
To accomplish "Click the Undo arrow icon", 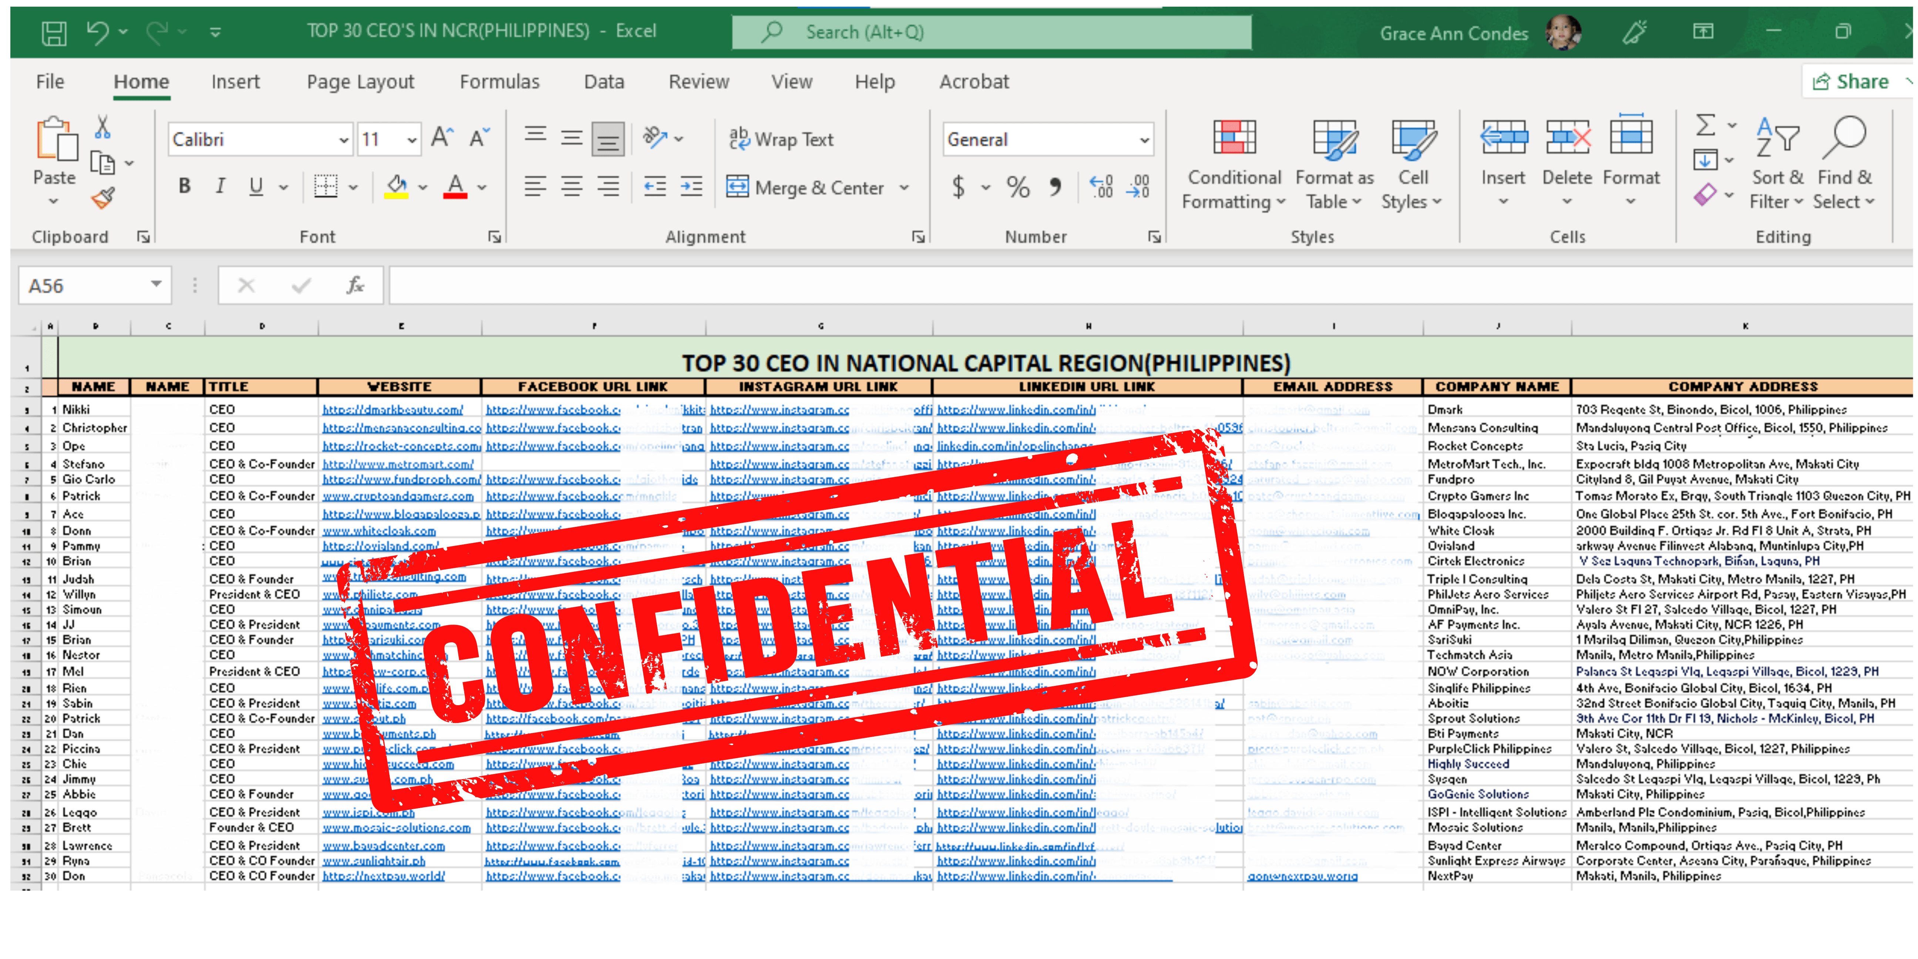I will [x=98, y=32].
